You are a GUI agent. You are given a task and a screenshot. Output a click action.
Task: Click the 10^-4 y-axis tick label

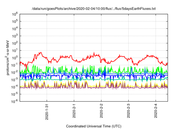(x=15, y=87)
